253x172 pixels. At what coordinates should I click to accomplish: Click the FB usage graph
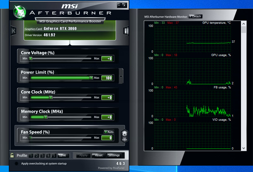coord(193,104)
